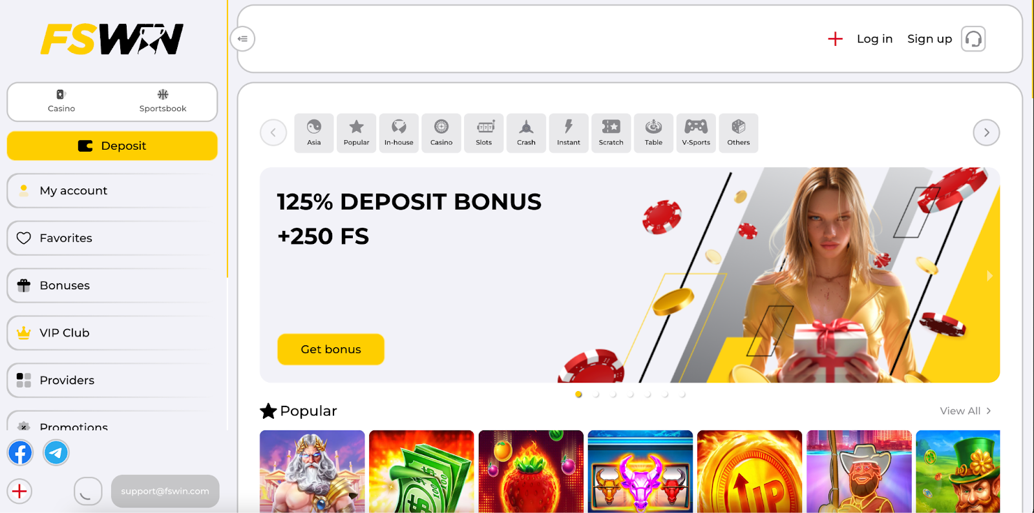1034x513 pixels.
Task: Click the Get bonus button
Action: pos(331,349)
